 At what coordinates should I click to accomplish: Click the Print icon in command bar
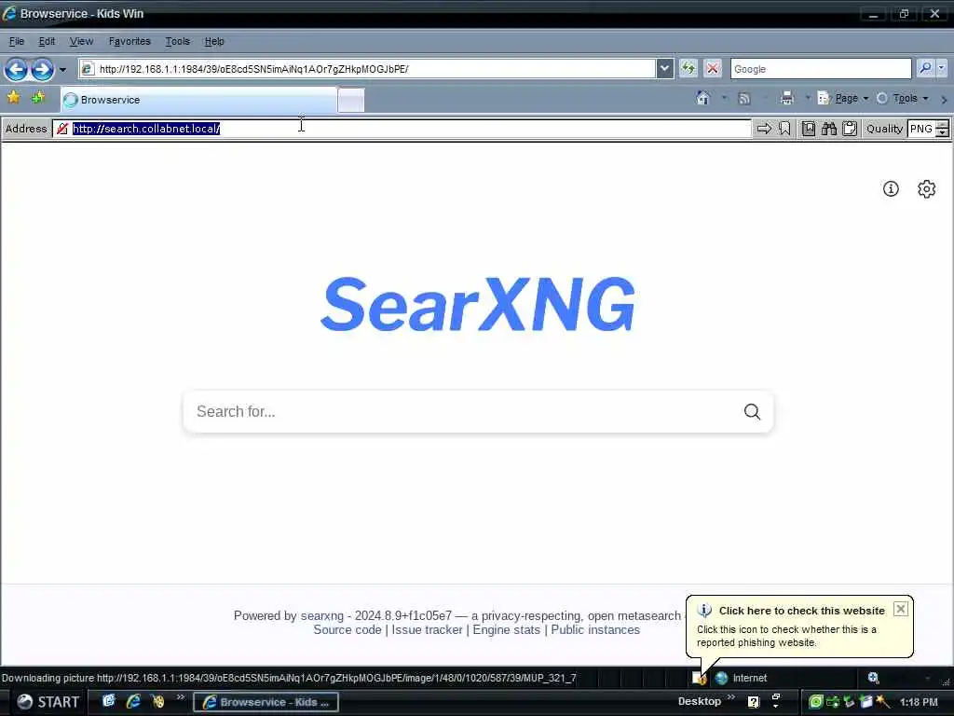pos(787,98)
